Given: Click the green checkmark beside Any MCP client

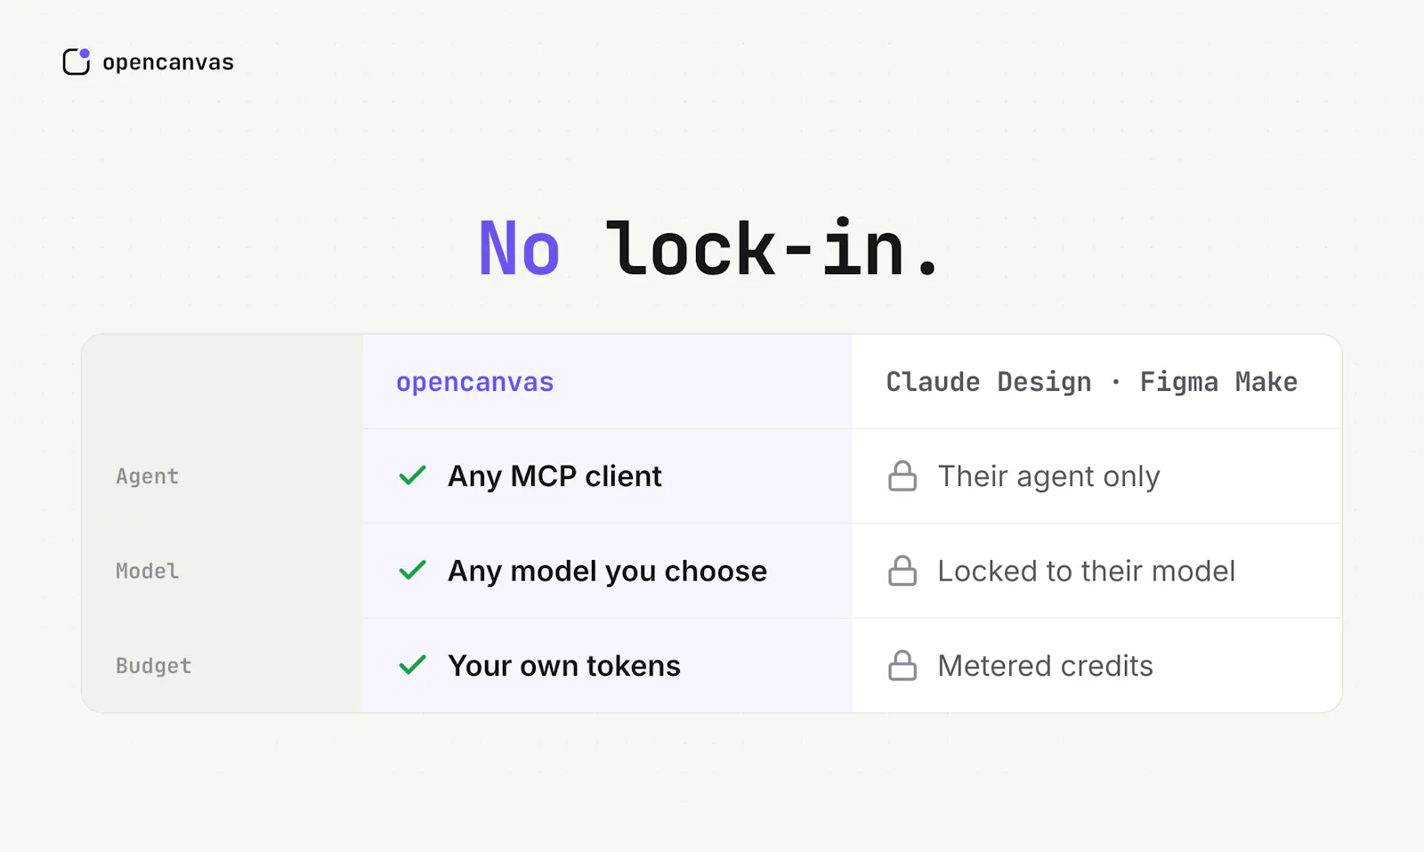Looking at the screenshot, I should (413, 475).
